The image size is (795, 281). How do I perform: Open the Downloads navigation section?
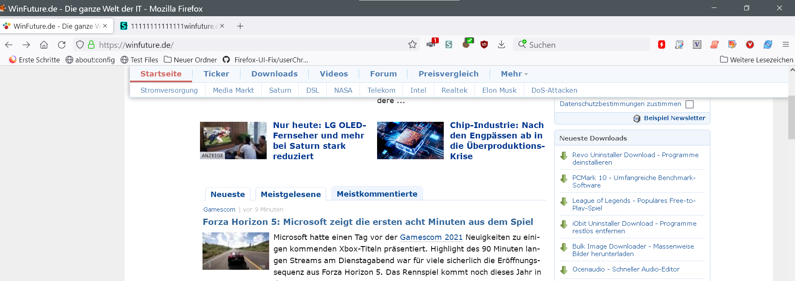pyautogui.click(x=274, y=74)
